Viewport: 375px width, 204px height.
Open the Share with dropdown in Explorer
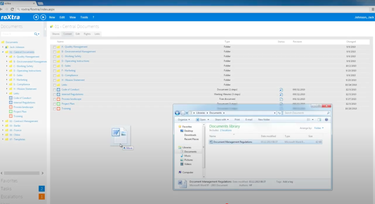[222, 120]
